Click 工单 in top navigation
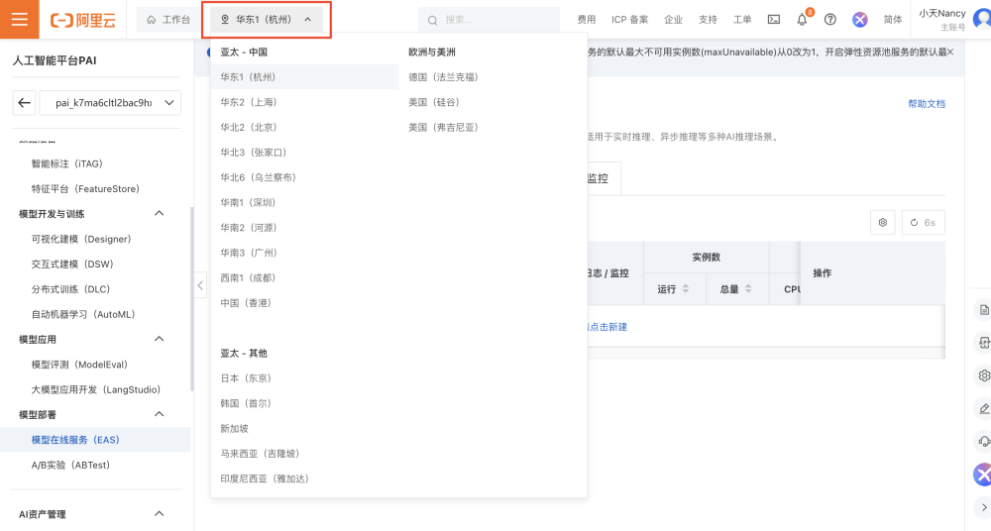This screenshot has width=991, height=531. [x=742, y=20]
